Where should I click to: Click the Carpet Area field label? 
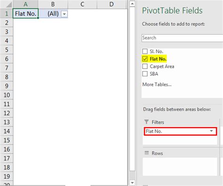click(x=162, y=66)
